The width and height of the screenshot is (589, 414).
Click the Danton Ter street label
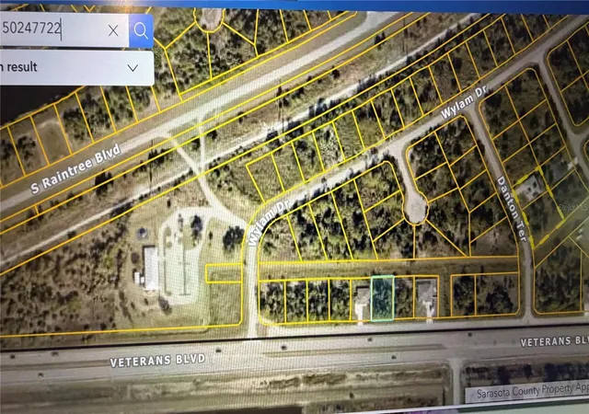pos(512,209)
